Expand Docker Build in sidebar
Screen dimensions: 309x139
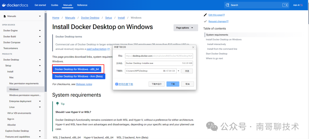coord(40,36)
